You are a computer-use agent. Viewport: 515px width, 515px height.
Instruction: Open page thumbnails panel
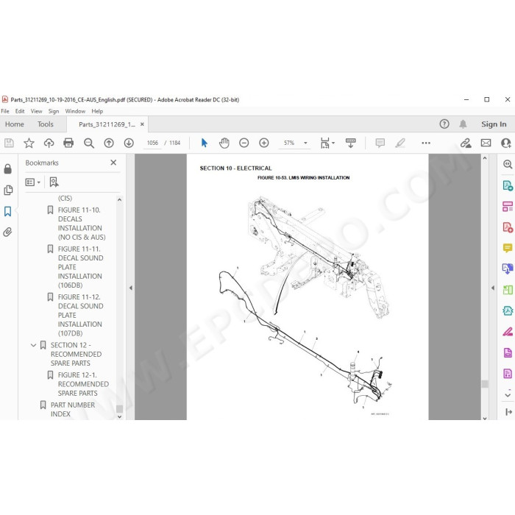8,190
